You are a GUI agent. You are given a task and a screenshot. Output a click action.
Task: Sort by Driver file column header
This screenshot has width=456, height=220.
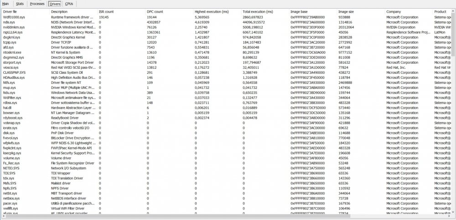(x=26, y=12)
